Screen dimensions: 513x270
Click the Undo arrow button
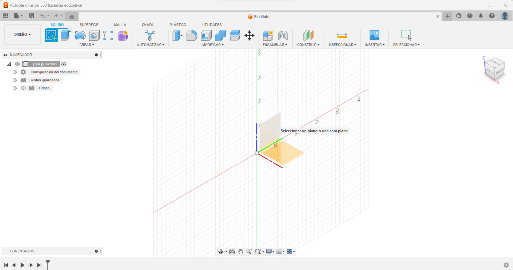pos(42,16)
